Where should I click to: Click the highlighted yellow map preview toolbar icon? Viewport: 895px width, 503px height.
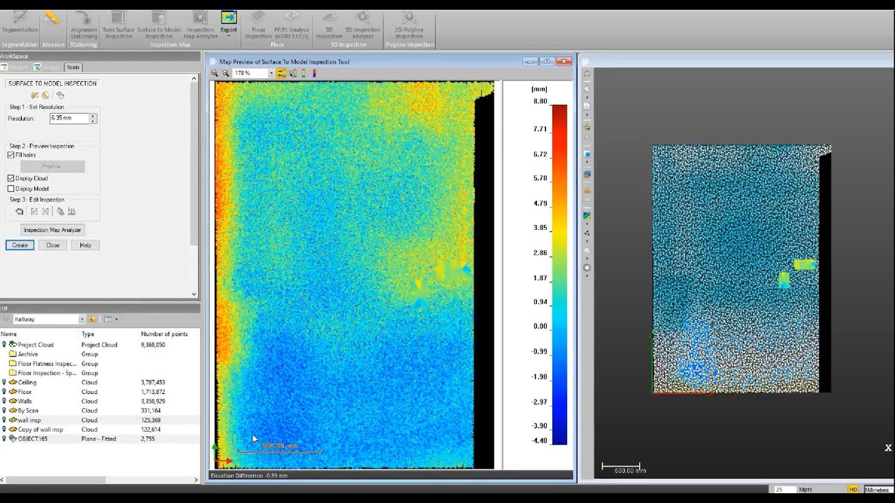(281, 73)
